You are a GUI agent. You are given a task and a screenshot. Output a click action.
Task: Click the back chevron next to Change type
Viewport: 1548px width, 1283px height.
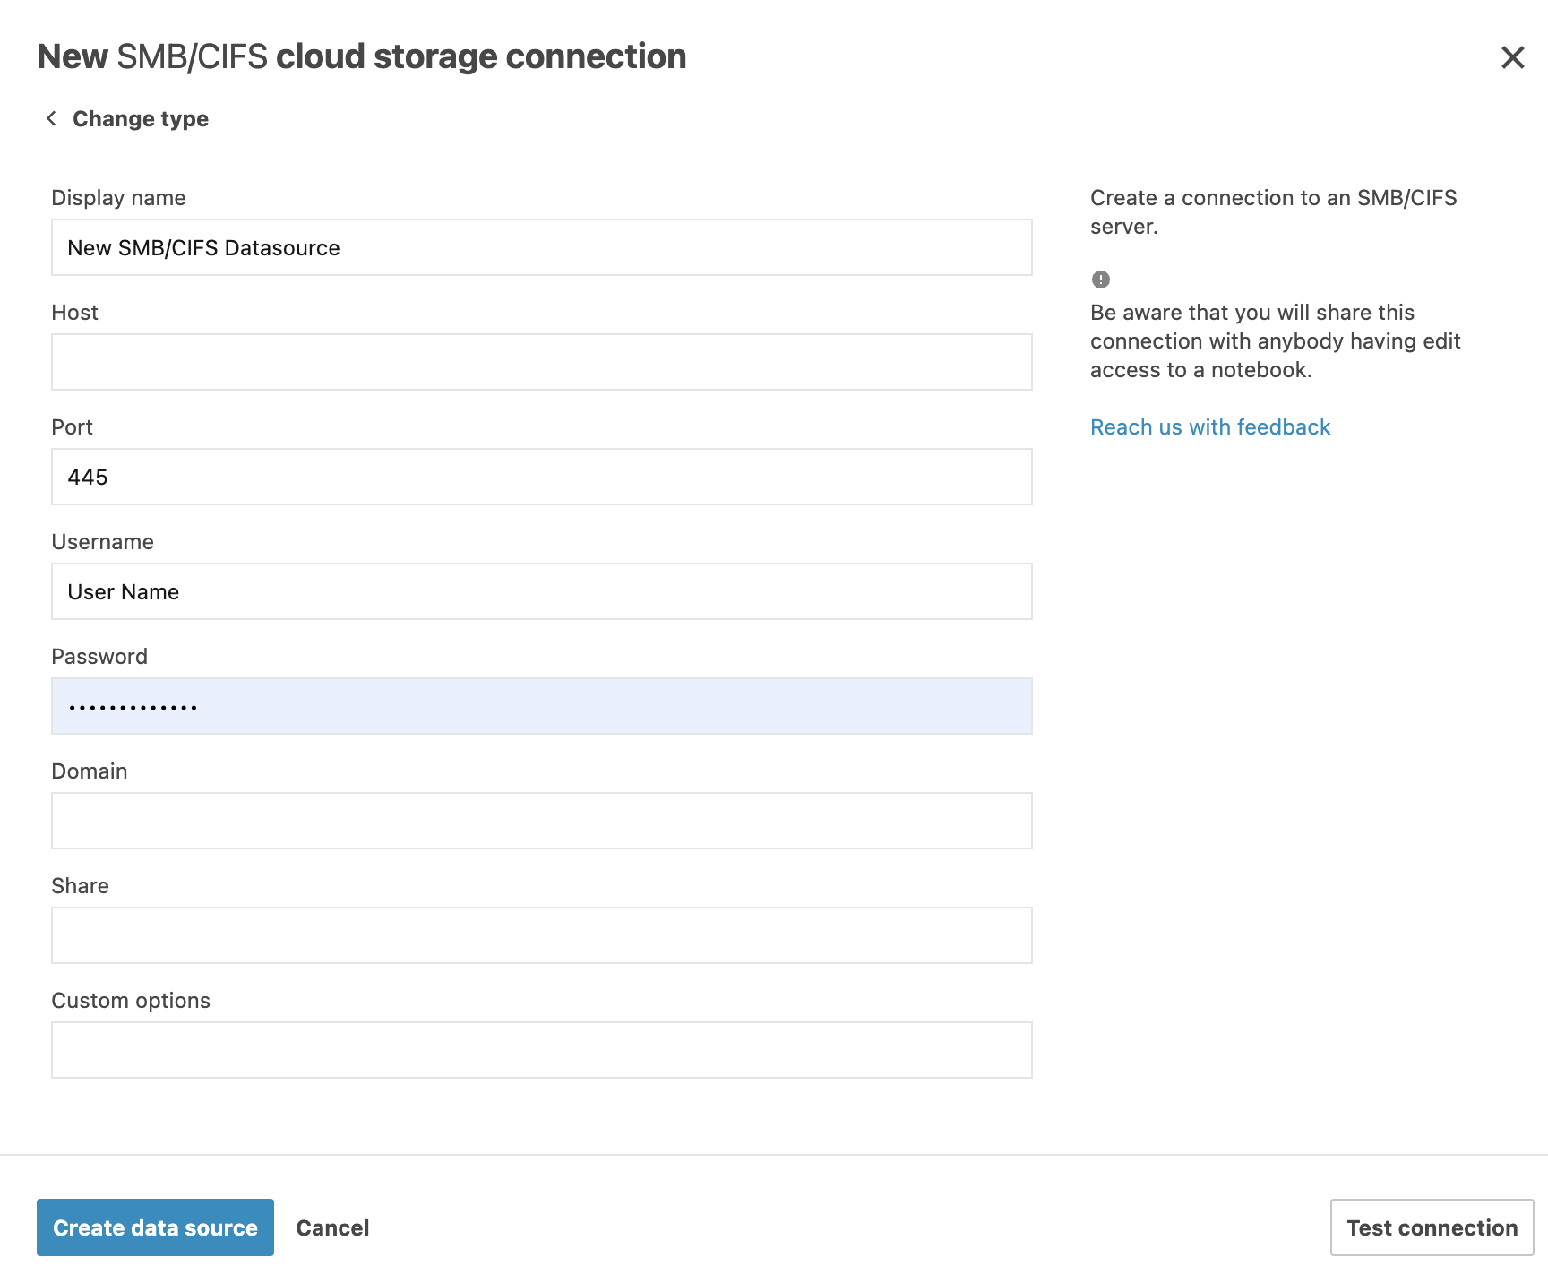pyautogui.click(x=51, y=117)
